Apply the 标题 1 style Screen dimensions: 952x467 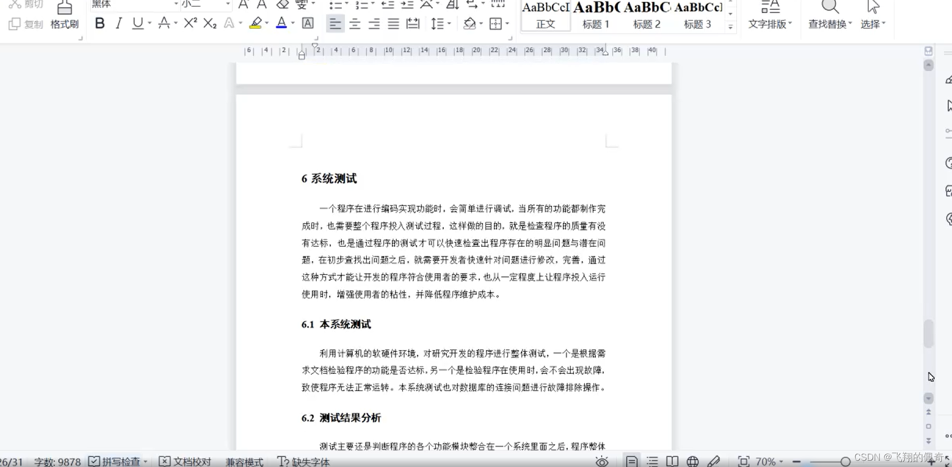tap(596, 15)
